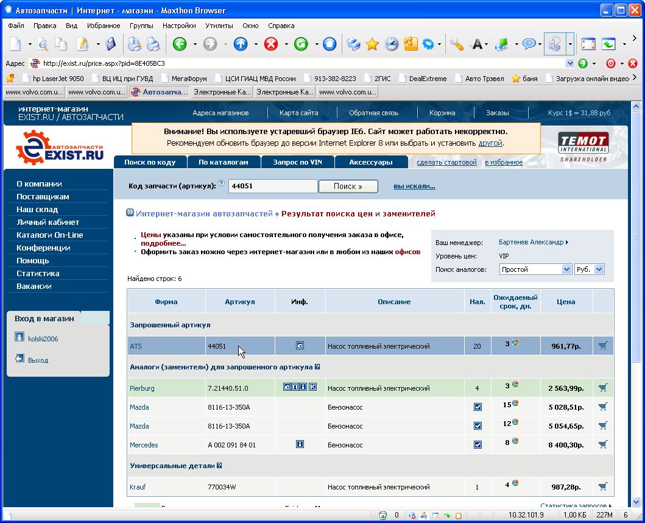Click cart icon in Krauf 770034W row
Screen dimensions: 645x523
coord(602,486)
